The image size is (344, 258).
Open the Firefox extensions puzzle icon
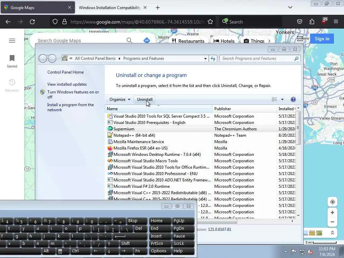pos(312,22)
